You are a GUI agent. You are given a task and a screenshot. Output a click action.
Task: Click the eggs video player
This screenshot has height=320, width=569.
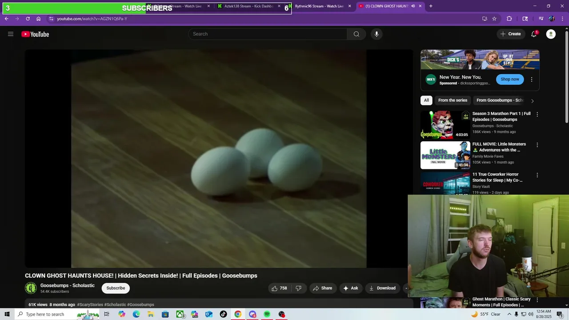pos(219,159)
